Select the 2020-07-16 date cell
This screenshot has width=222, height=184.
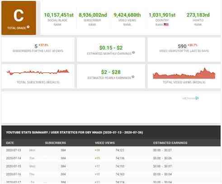pyautogui.click(x=14, y=174)
